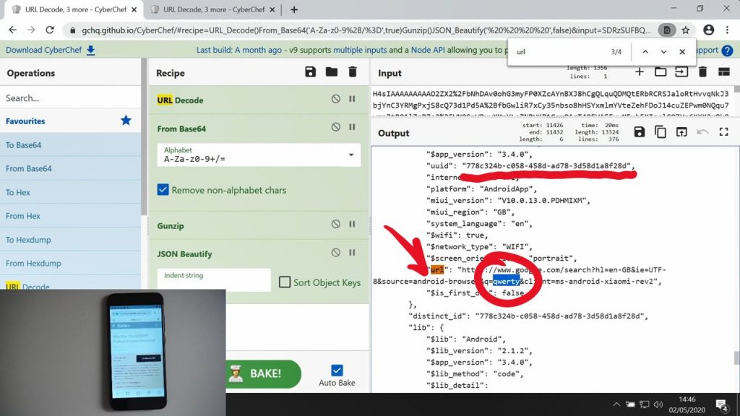740x416 pixels.
Task: Maximise the output pane
Action: pos(723,132)
